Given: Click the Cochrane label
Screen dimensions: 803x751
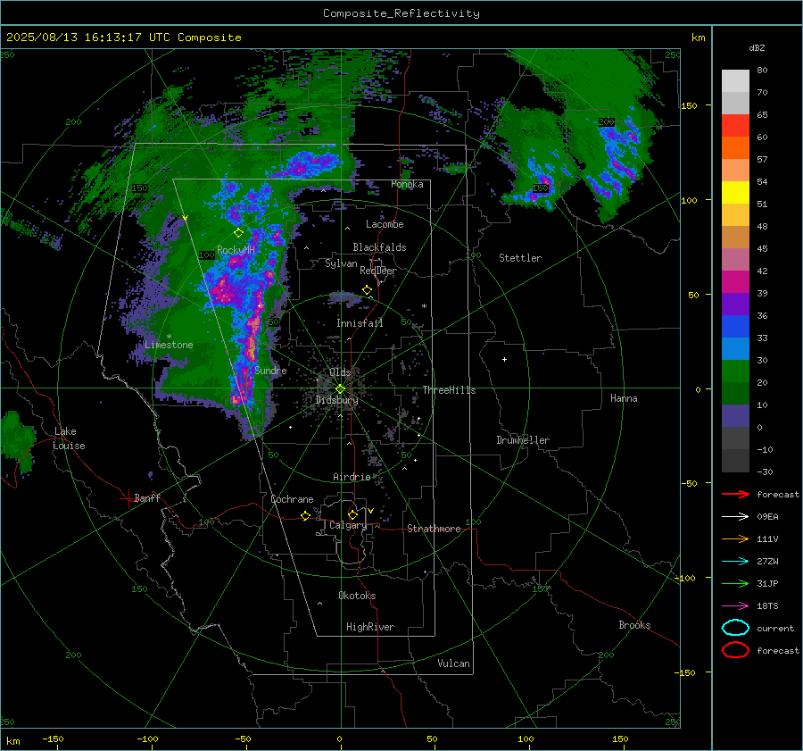Looking at the screenshot, I should (x=292, y=499).
